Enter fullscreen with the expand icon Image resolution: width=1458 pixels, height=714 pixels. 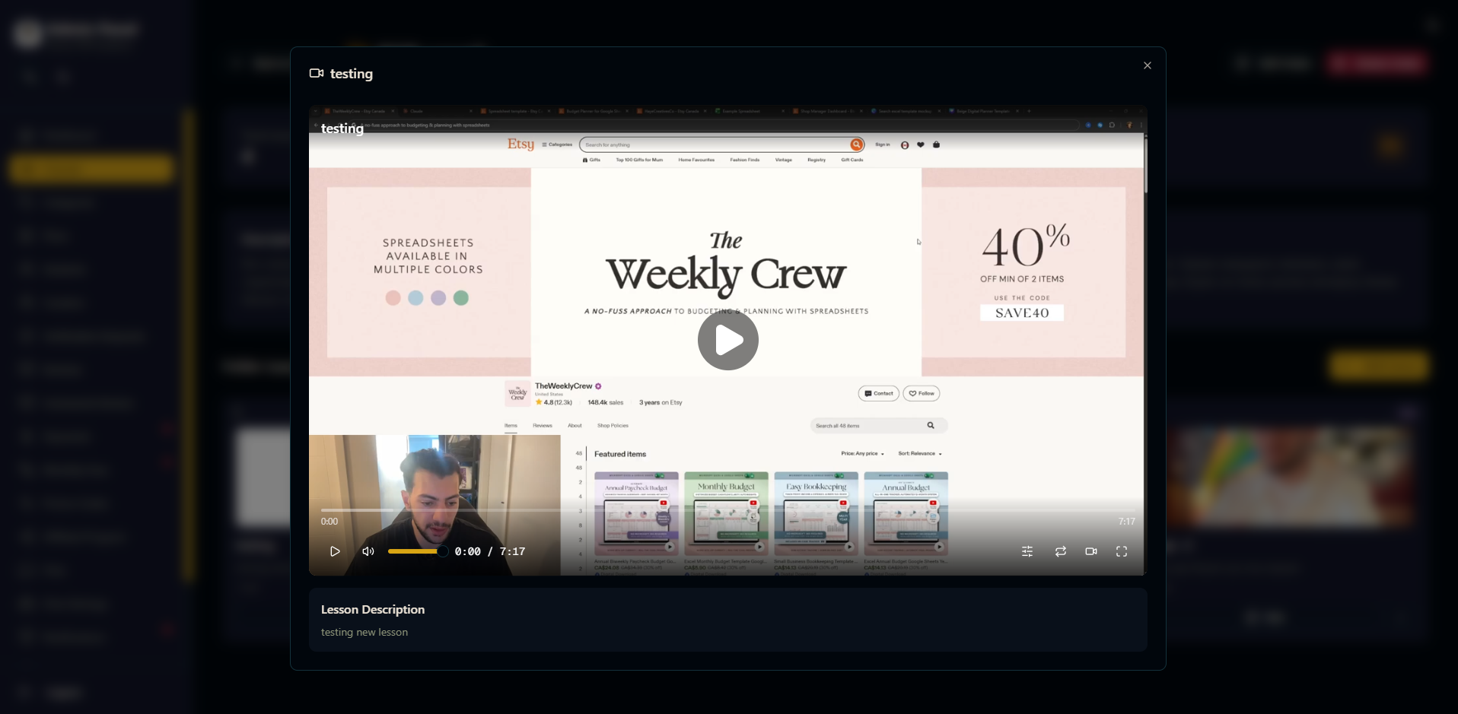[1122, 551]
